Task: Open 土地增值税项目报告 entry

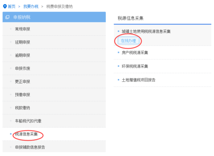Action: pyautogui.click(x=139, y=80)
